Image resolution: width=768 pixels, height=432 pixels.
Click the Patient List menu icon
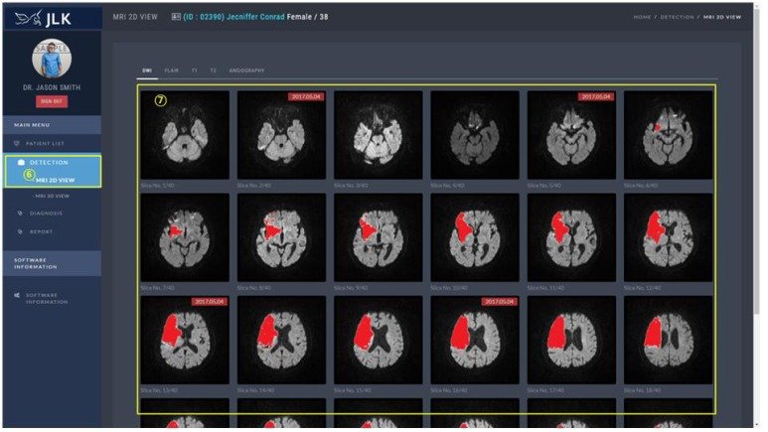point(17,144)
